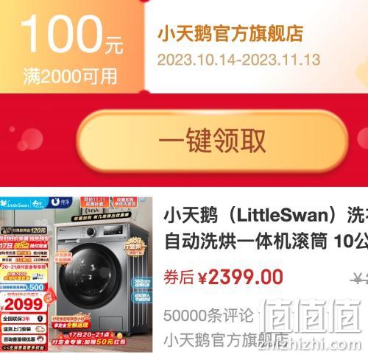Click the 送货上门安装 delivery badge

coord(24,329)
